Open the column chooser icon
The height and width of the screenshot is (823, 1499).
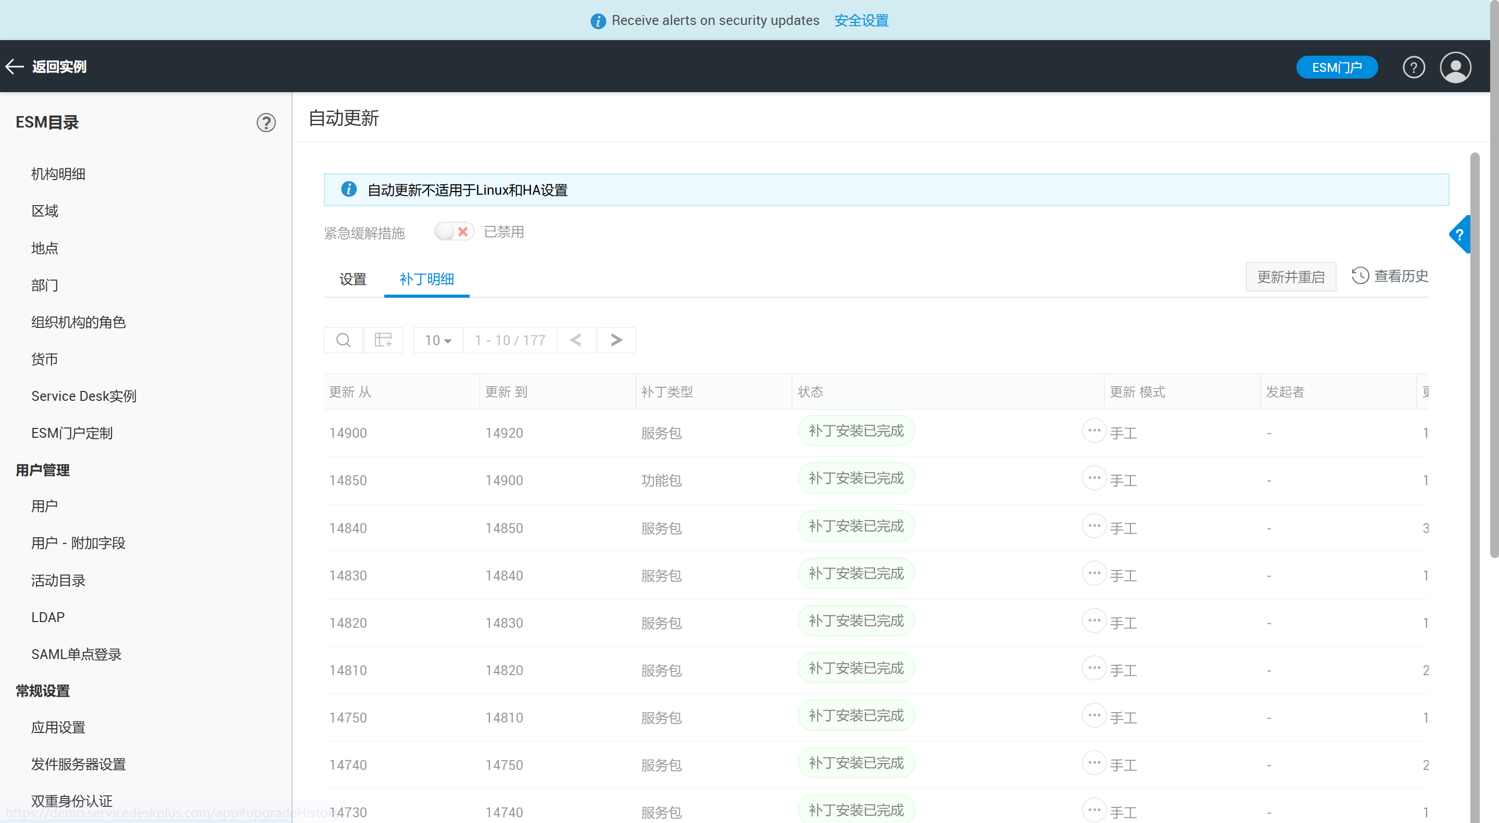tap(383, 340)
